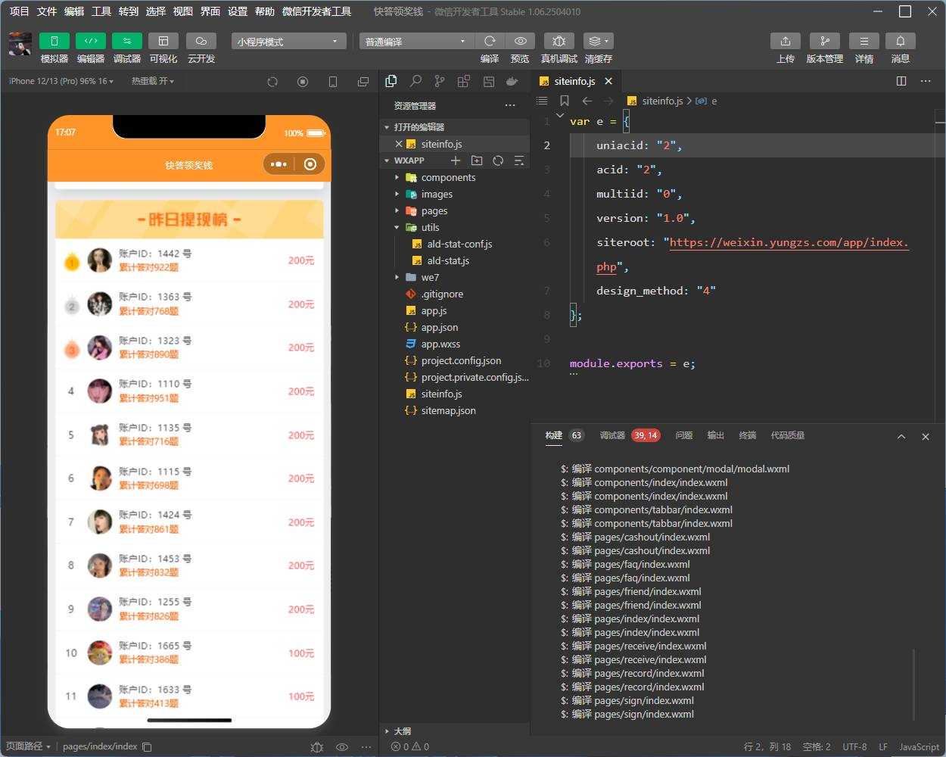Open 版本管理 version control icon
Viewport: 946px width, 757px height.
click(825, 41)
